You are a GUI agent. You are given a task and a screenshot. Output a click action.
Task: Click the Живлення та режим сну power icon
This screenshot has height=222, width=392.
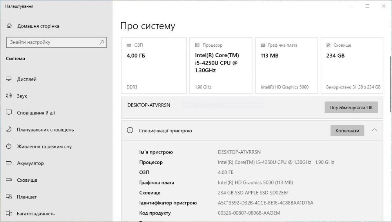coord(9,146)
